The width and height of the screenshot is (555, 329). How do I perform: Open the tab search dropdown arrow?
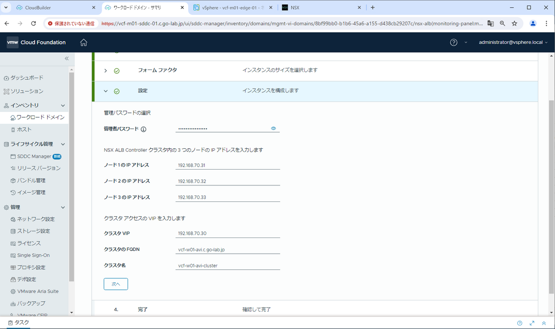coord(6,7)
